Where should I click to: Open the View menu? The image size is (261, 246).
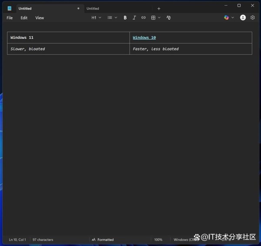click(40, 18)
